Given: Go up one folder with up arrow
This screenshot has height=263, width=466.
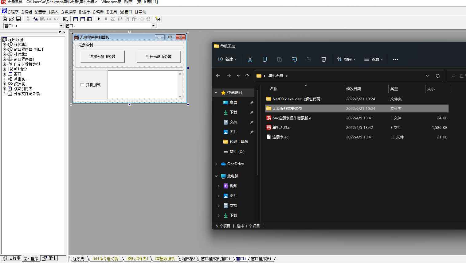Looking at the screenshot, I should [247, 76].
